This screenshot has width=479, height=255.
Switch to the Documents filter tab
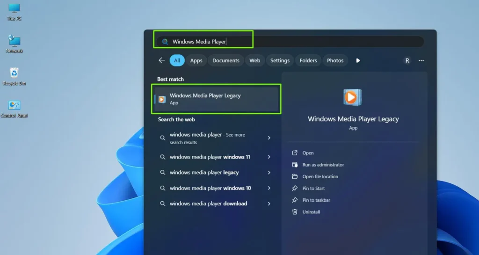pos(226,60)
